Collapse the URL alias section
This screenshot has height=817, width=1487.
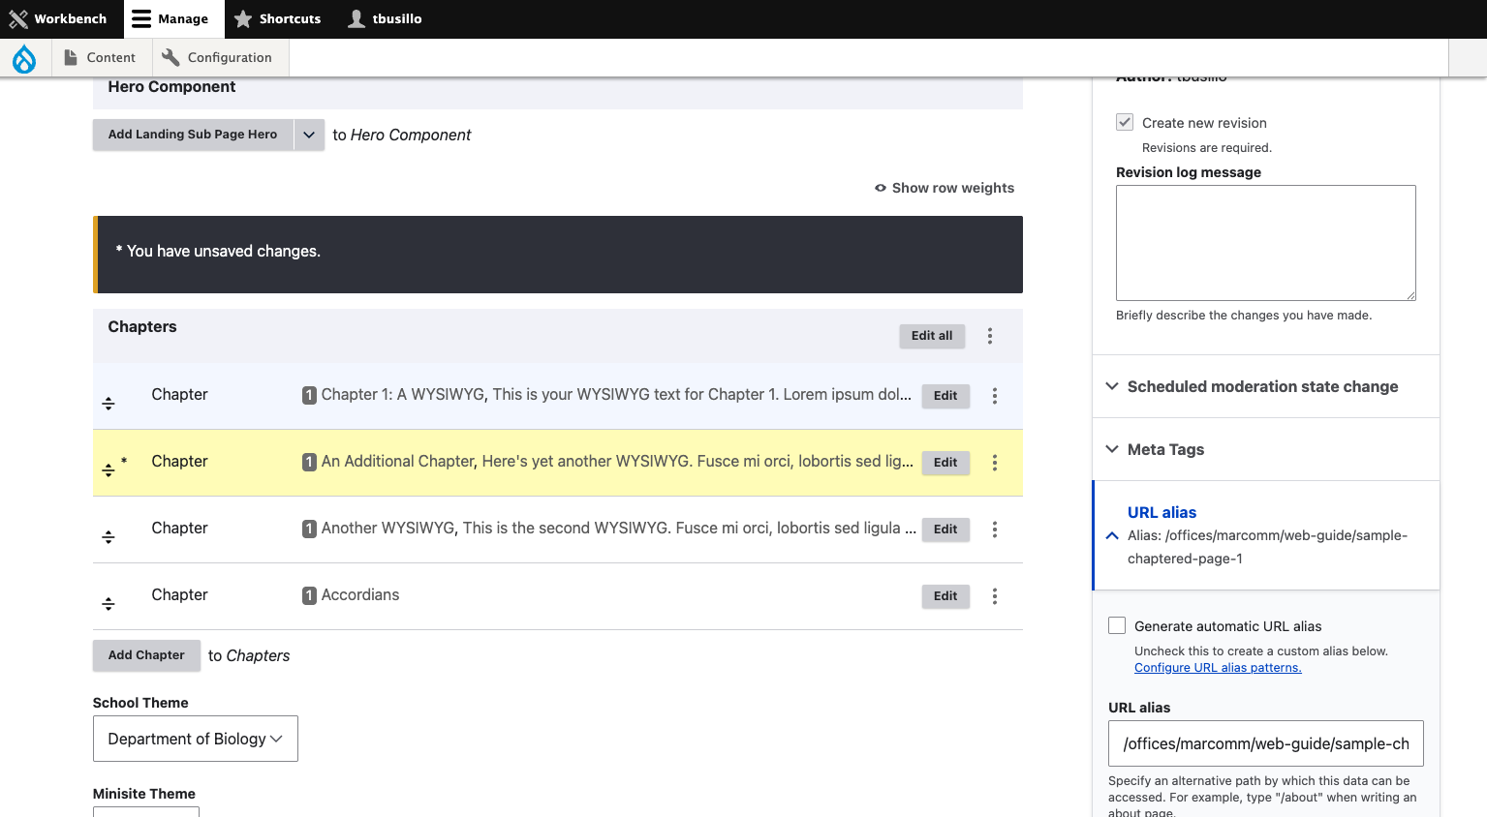click(x=1265, y=535)
